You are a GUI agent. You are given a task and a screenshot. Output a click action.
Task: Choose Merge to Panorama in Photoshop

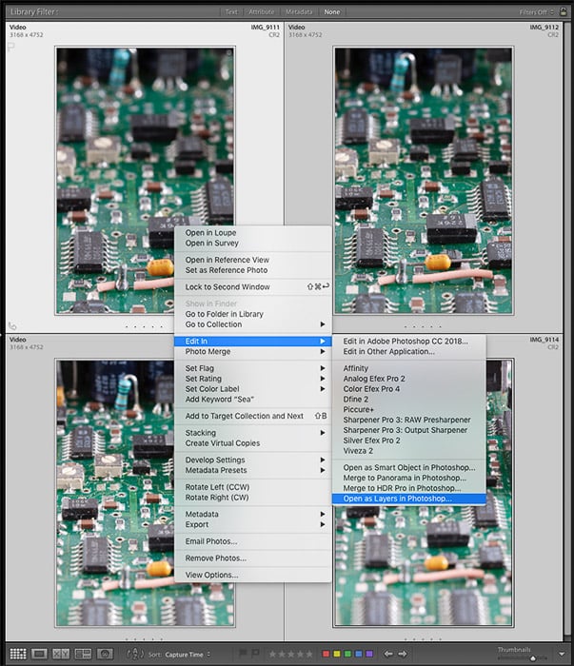pos(408,478)
